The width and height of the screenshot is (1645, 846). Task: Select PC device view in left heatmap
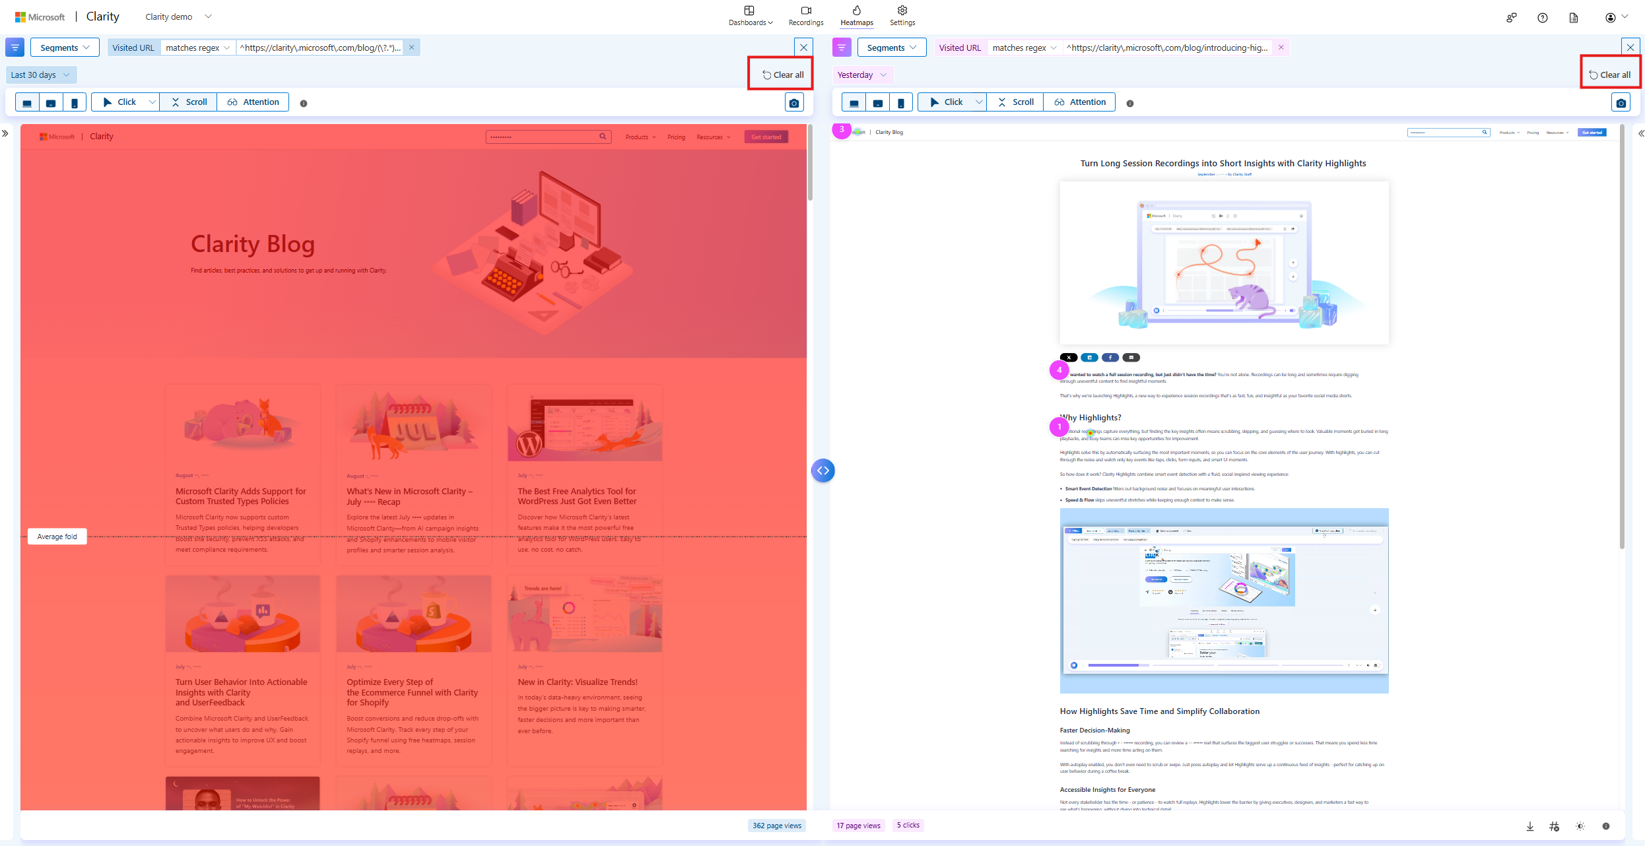click(27, 103)
